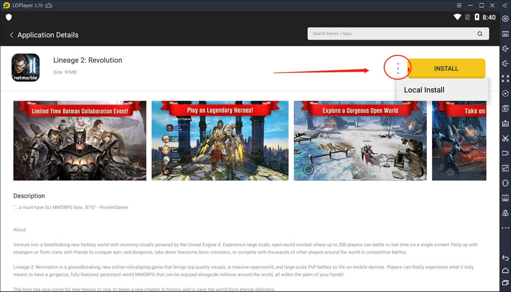
Task: Go back from Application Details
Action: click(x=11, y=35)
